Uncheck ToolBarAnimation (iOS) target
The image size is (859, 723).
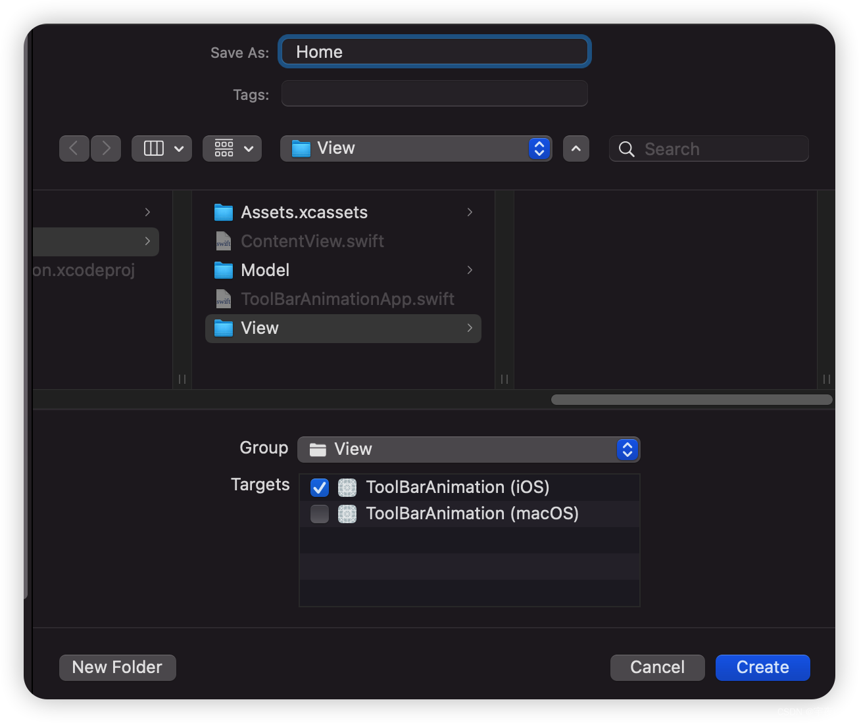tap(320, 488)
